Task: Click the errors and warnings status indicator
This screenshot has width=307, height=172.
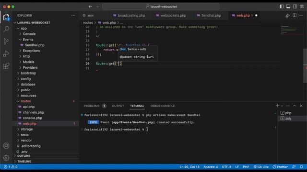Action: click(11, 167)
